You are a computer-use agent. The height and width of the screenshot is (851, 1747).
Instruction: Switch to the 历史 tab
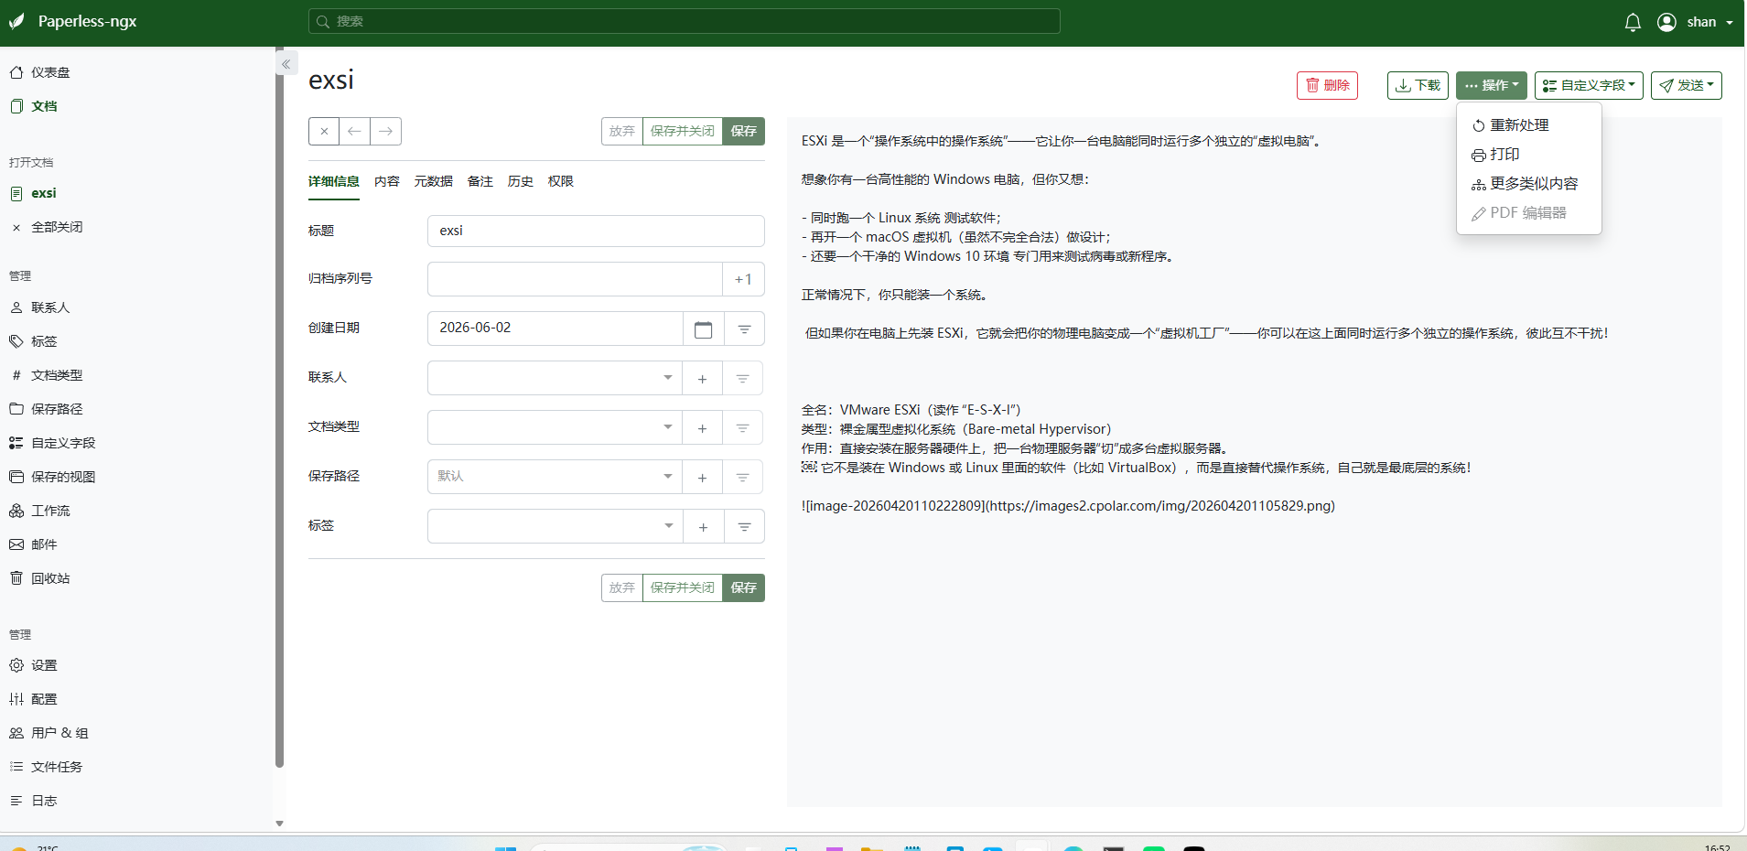pos(521,181)
